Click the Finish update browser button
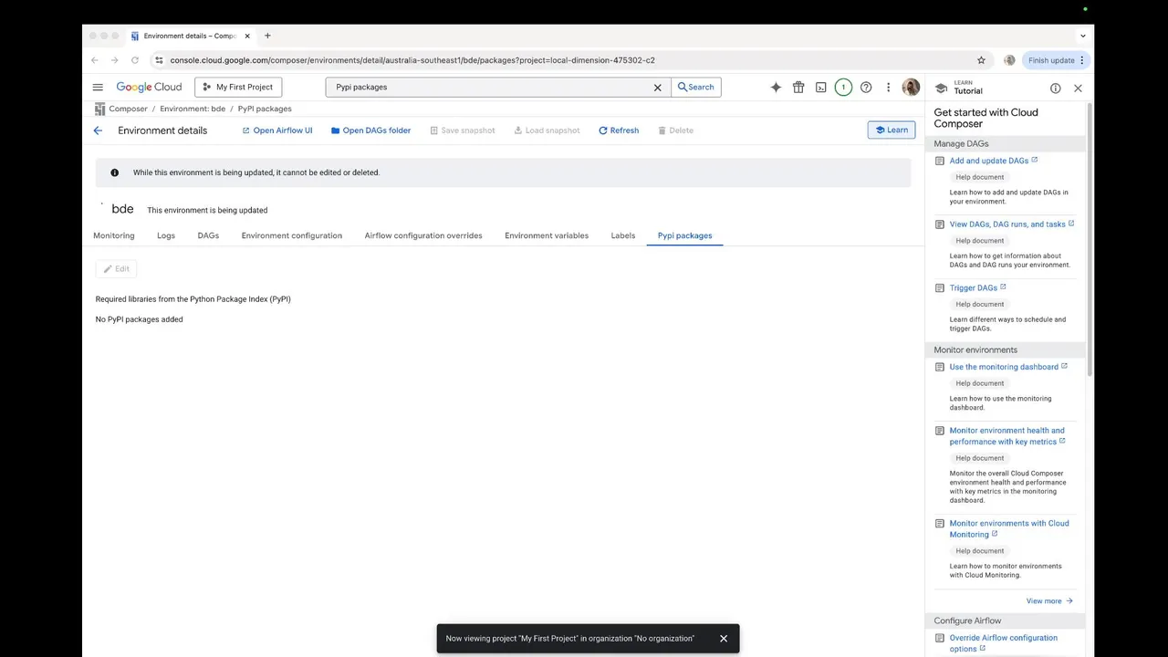Screen dimensions: 1168x657 point(1056,60)
